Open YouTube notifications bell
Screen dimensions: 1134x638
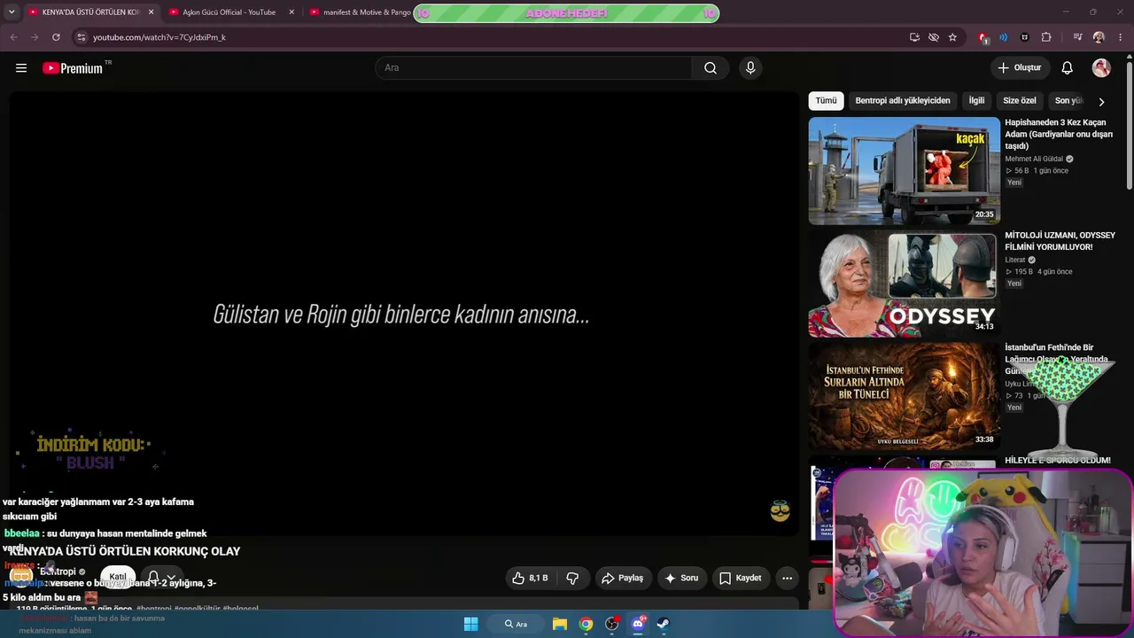(x=1068, y=68)
